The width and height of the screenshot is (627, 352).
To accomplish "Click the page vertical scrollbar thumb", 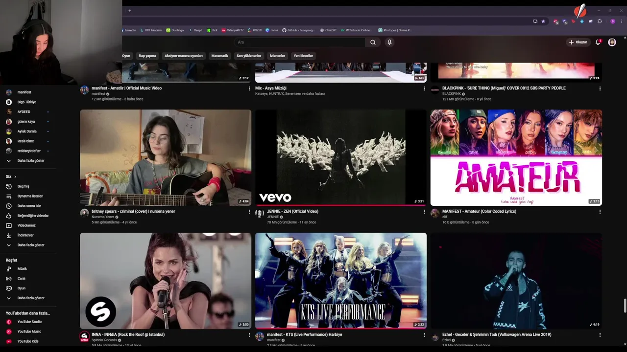I will [625, 306].
